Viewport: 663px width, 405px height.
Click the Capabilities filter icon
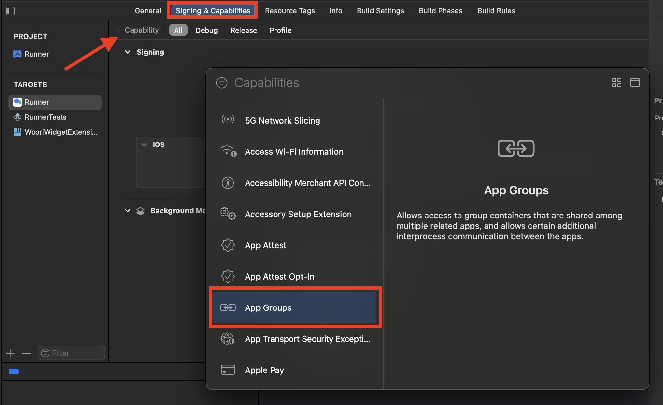(x=222, y=83)
